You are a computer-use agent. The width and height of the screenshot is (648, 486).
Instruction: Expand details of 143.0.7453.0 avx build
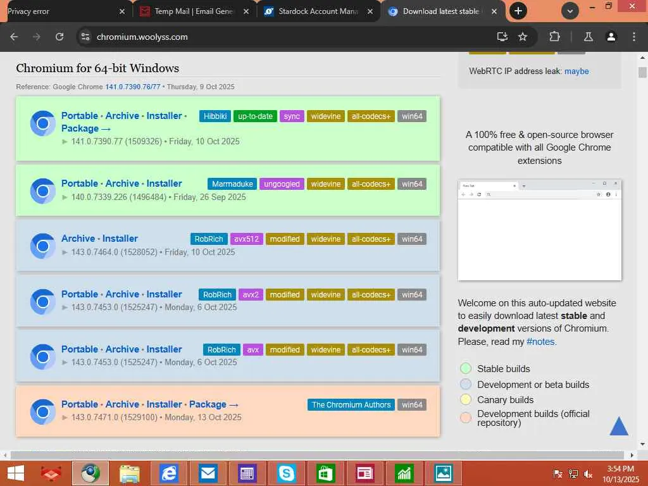coord(65,363)
